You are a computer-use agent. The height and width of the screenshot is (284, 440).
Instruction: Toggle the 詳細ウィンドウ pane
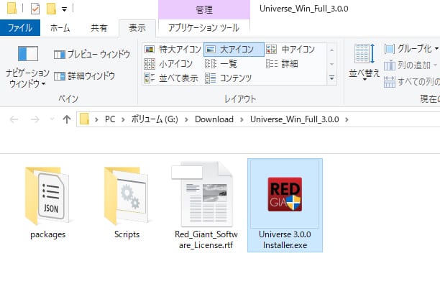[x=84, y=75]
